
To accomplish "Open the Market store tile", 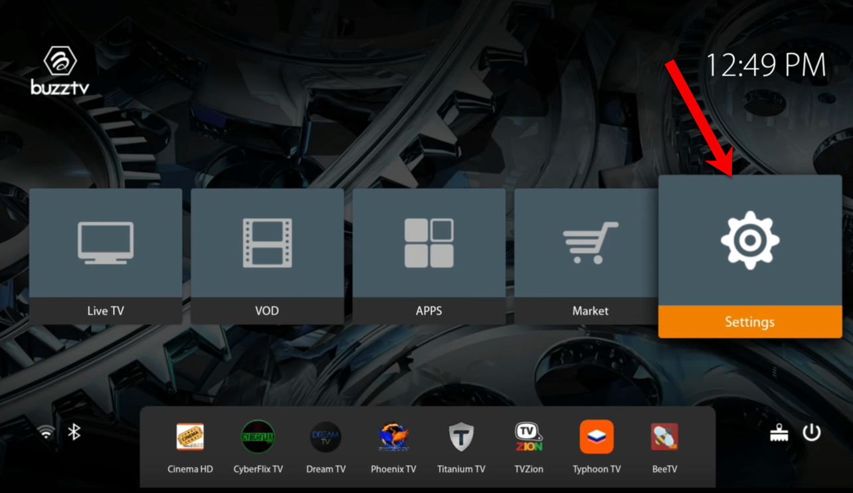I will 590,256.
